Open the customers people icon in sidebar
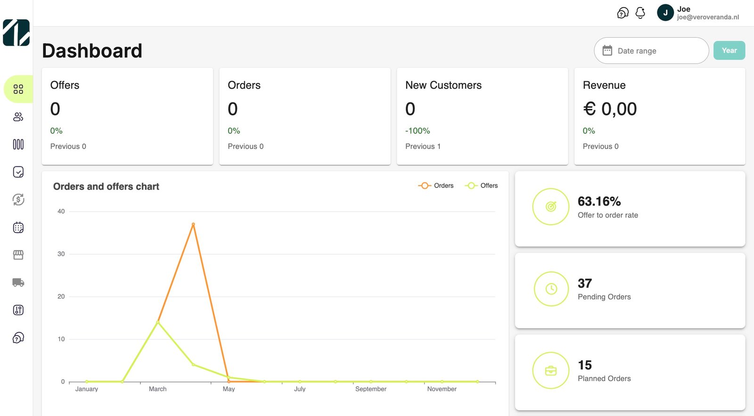 [18, 117]
